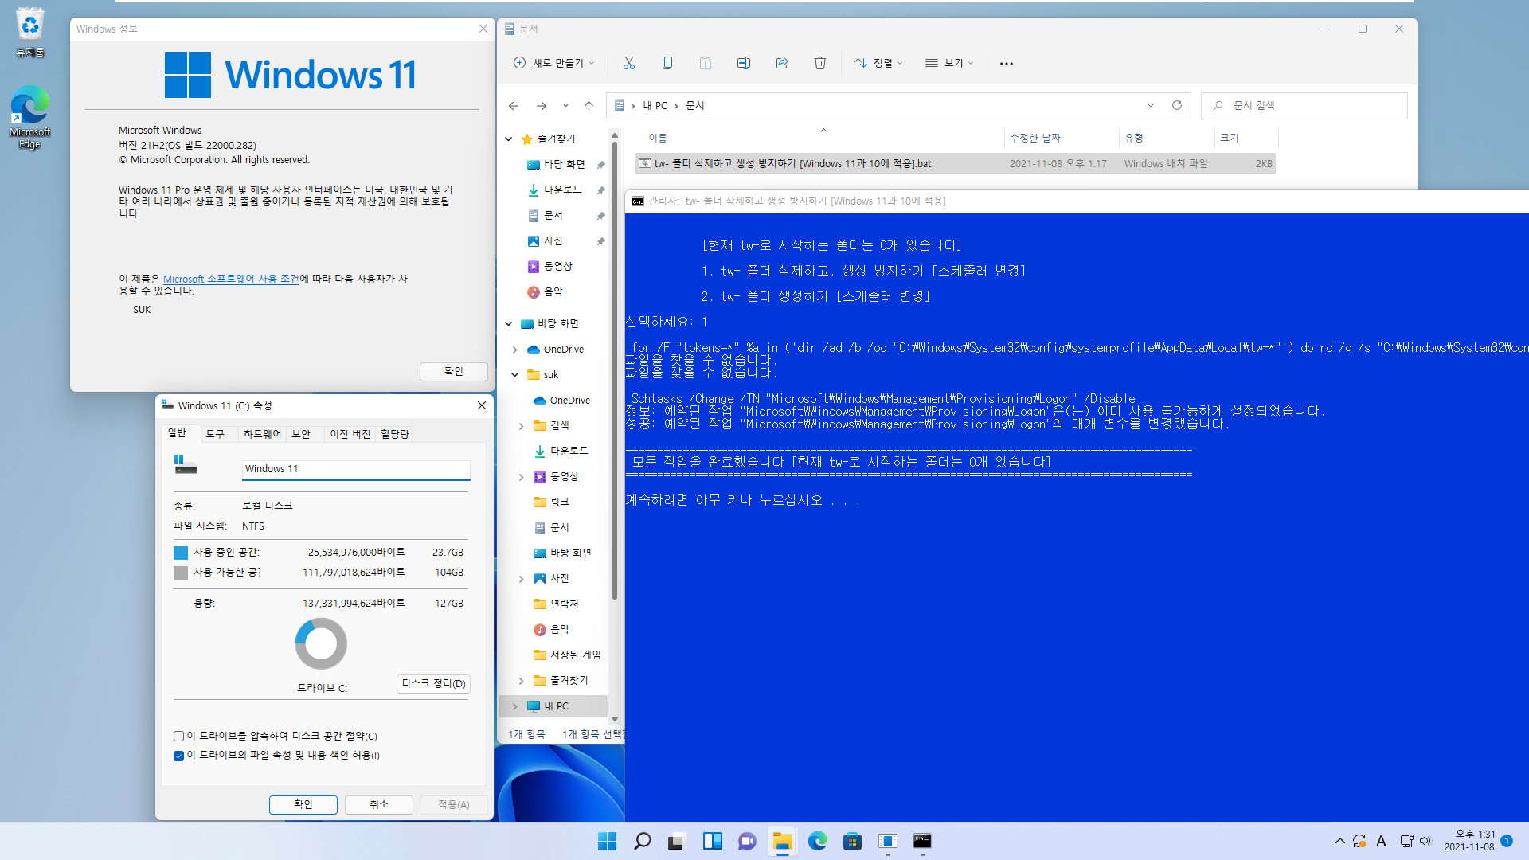The image size is (1529, 860).
Task: Click the disk usage donut chart
Action: pyautogui.click(x=321, y=643)
